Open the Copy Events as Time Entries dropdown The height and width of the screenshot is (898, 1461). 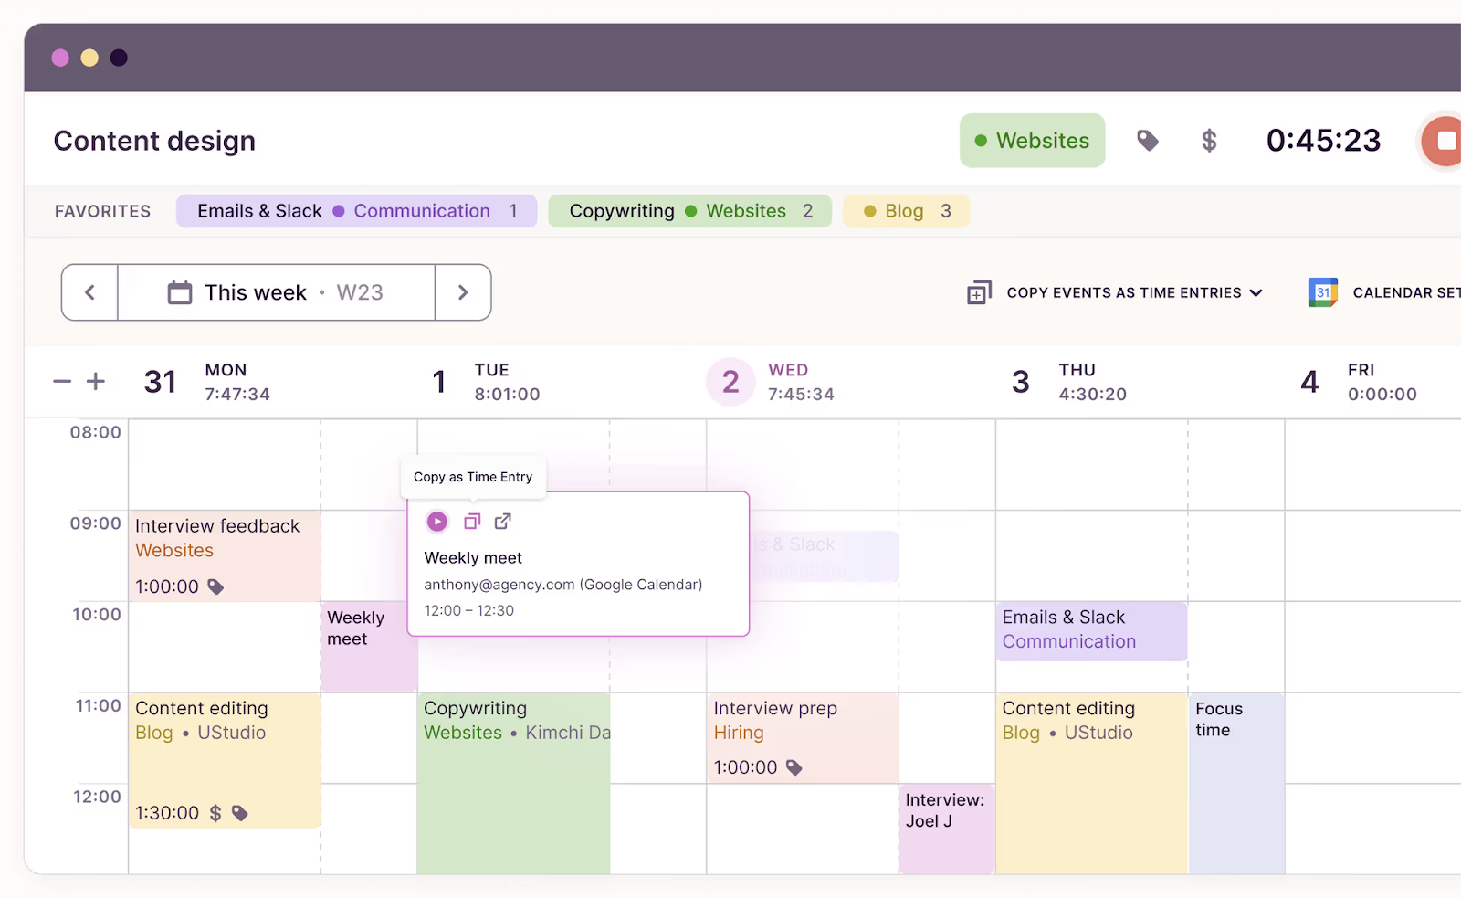[1135, 292]
